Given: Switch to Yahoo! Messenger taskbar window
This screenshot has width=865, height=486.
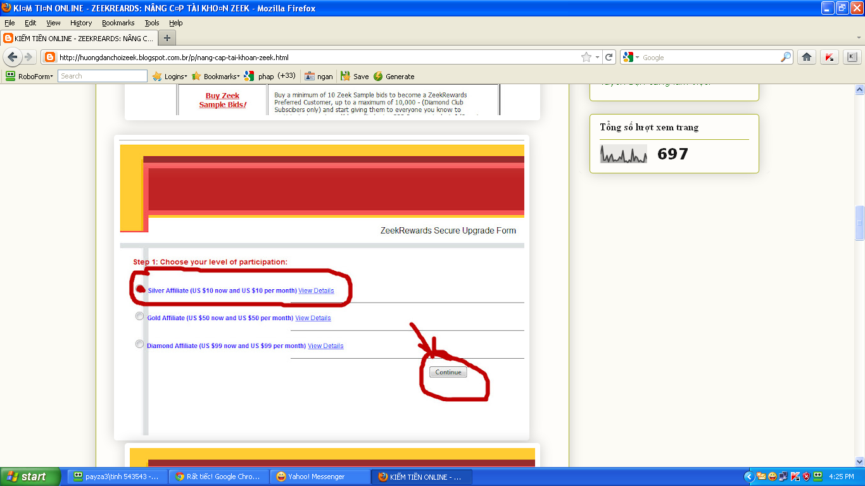Looking at the screenshot, I should pyautogui.click(x=321, y=477).
